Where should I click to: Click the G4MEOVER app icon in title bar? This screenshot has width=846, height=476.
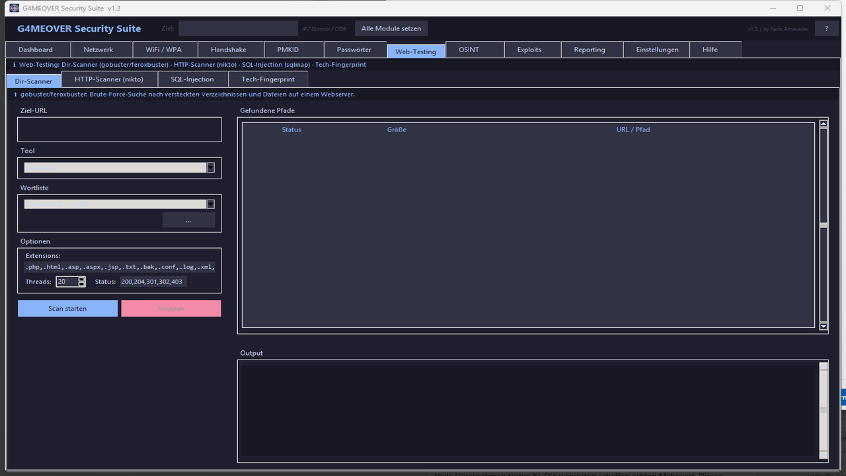click(x=14, y=8)
